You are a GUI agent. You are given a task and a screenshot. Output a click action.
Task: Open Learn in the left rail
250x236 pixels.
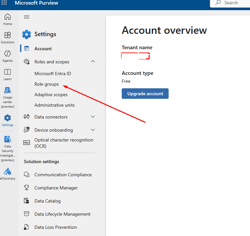pos(8,75)
